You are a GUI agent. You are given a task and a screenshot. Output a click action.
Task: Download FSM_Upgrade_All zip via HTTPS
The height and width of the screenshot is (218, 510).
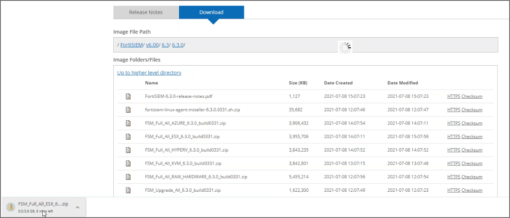(x=453, y=190)
